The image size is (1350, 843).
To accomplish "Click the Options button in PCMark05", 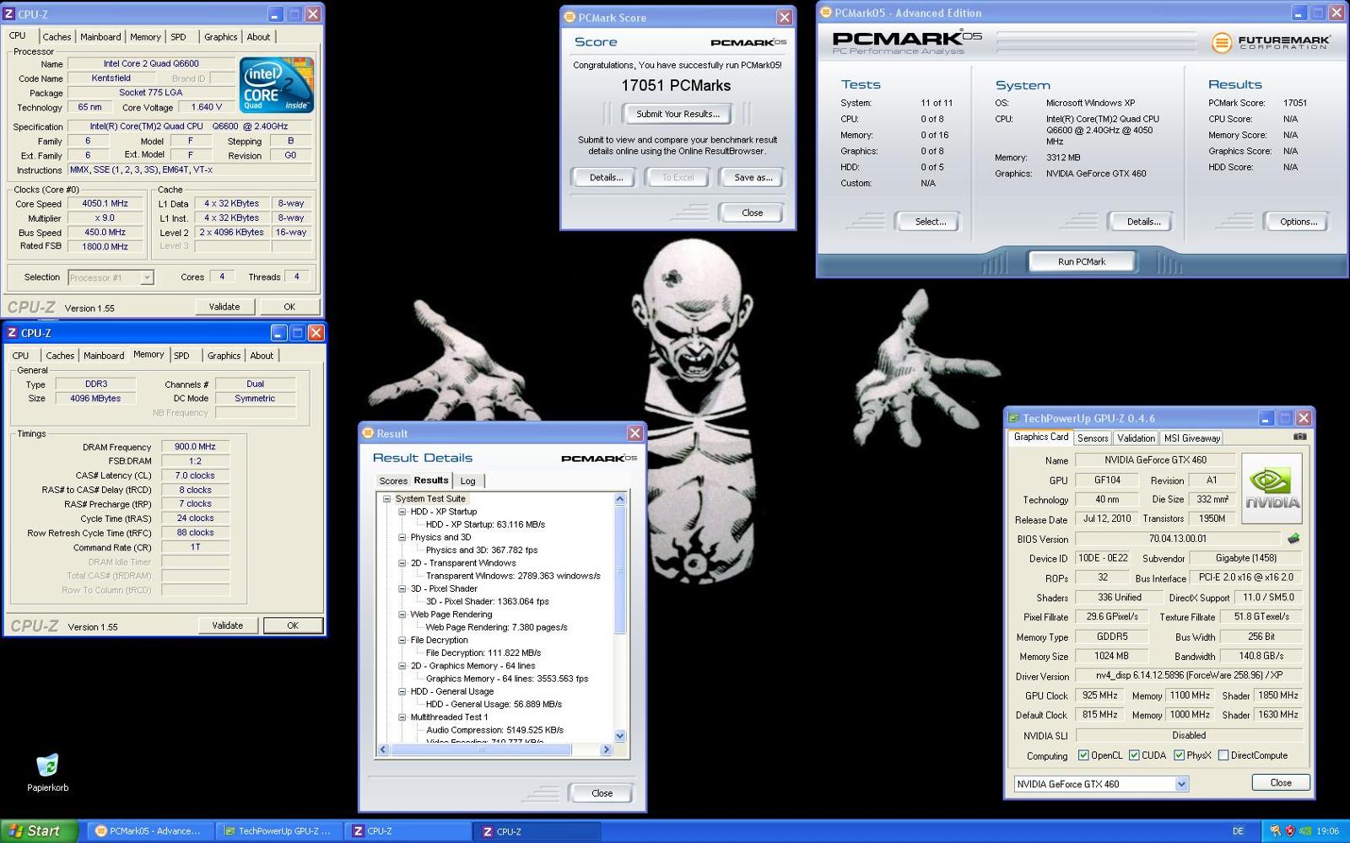I will [x=1298, y=222].
